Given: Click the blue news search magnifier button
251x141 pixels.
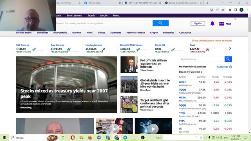Looking at the screenshot, I should (x=160, y=23).
